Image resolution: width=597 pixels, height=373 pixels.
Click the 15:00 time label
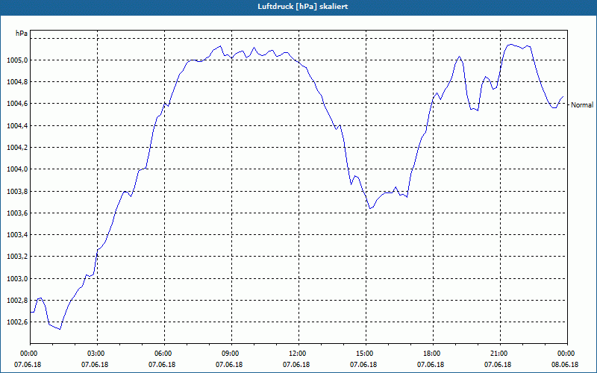[366, 354]
